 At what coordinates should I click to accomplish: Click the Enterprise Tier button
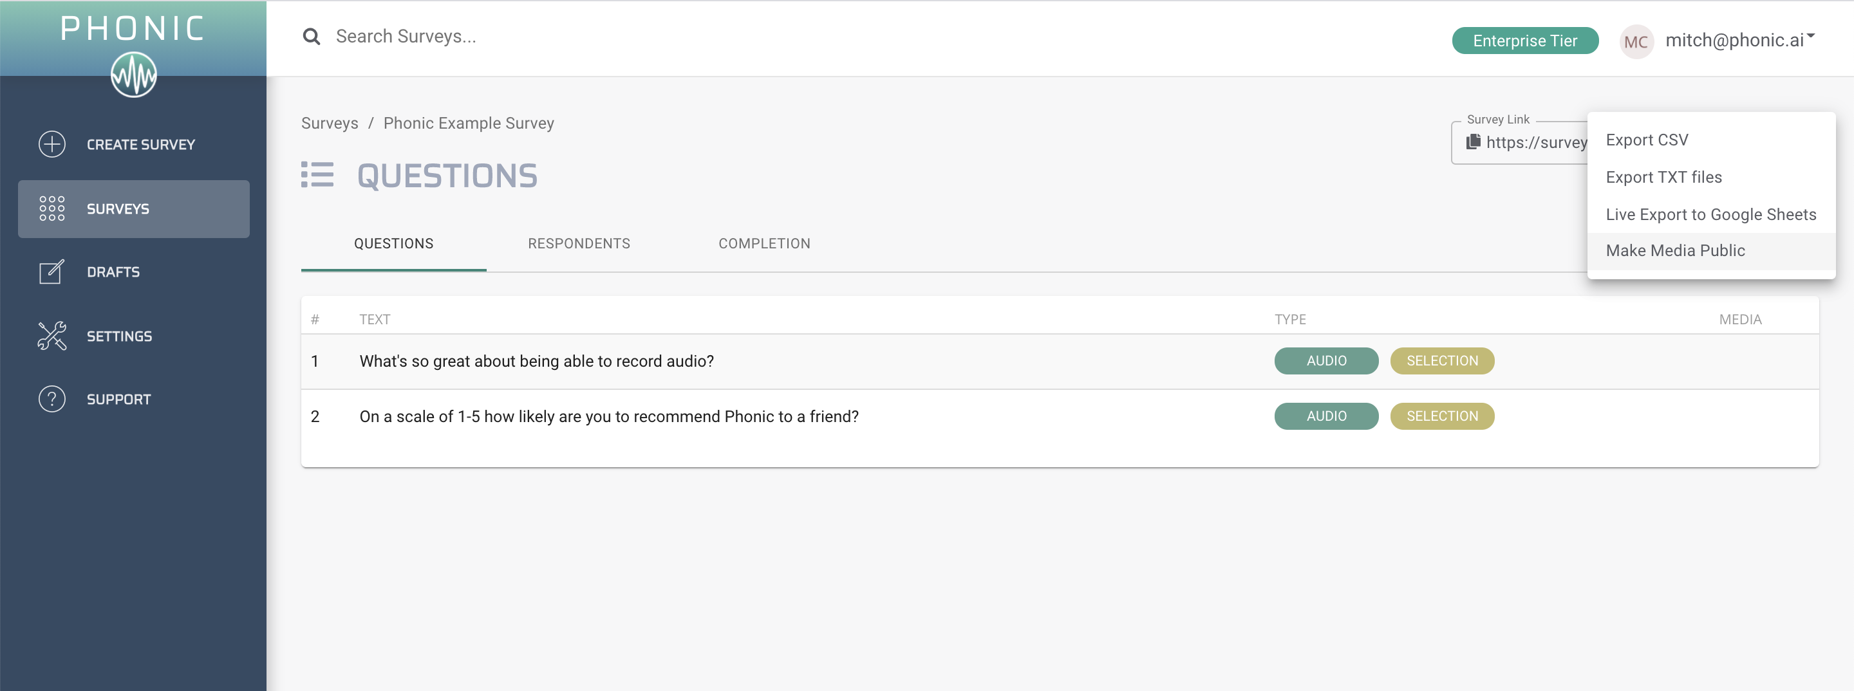pyautogui.click(x=1524, y=41)
